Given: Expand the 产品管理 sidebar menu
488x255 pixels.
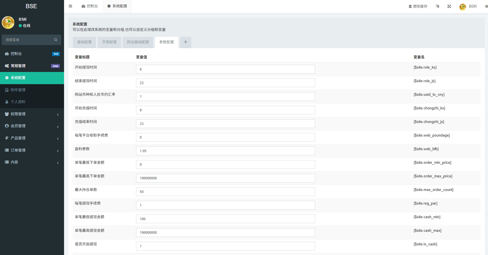Looking at the screenshot, I should [32, 138].
